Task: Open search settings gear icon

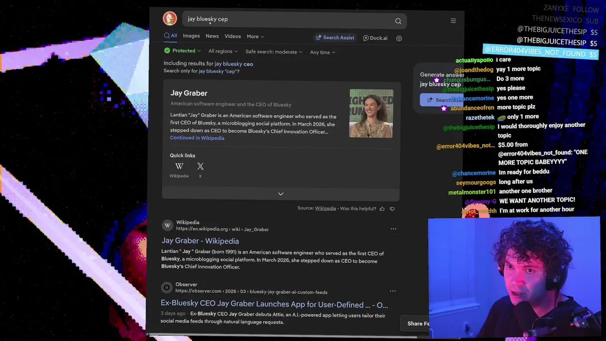Action: point(399,38)
